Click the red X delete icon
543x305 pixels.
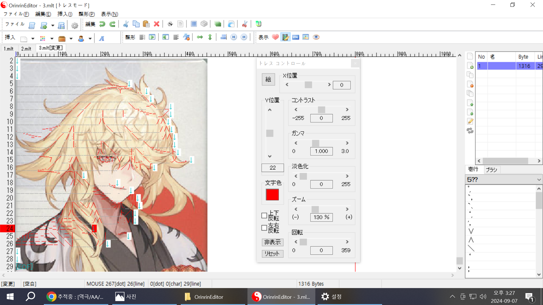click(x=156, y=24)
